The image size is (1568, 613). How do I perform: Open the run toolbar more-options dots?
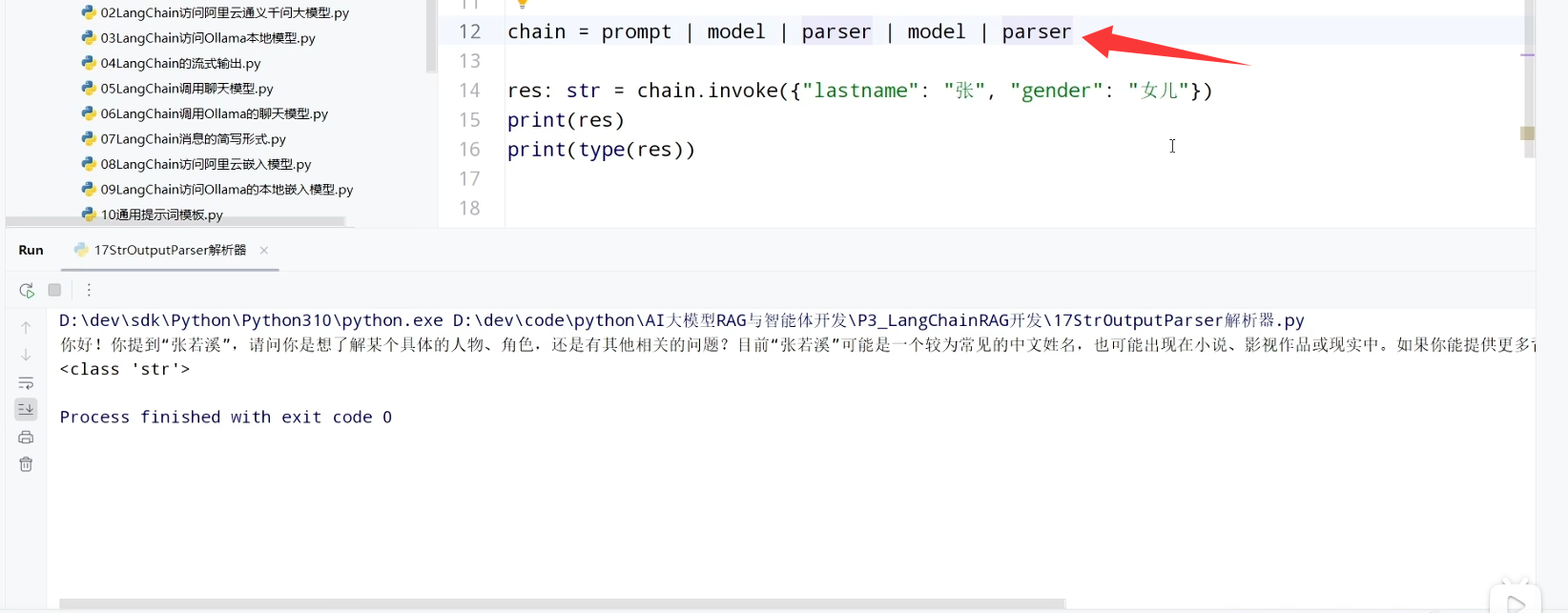89,290
